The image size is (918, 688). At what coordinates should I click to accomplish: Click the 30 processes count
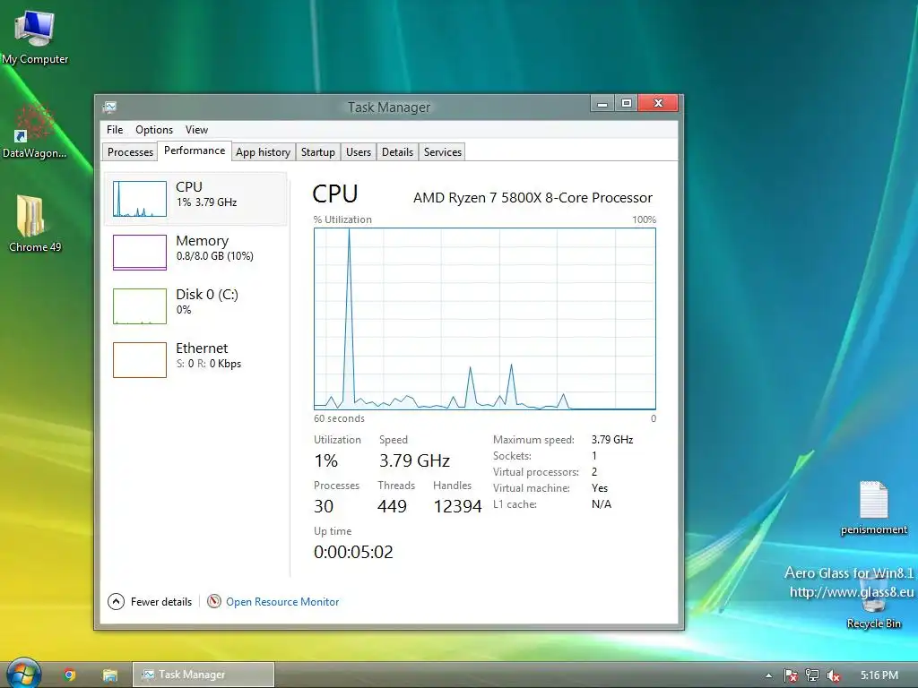pos(323,506)
